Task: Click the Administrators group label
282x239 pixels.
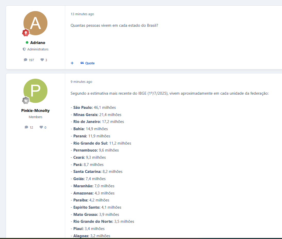Action: point(38,49)
